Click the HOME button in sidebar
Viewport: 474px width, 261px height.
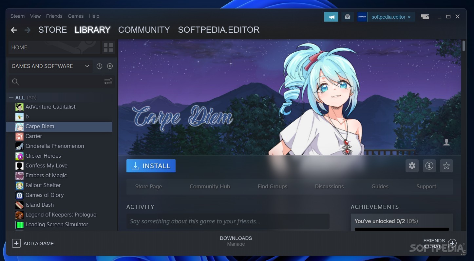54,47
